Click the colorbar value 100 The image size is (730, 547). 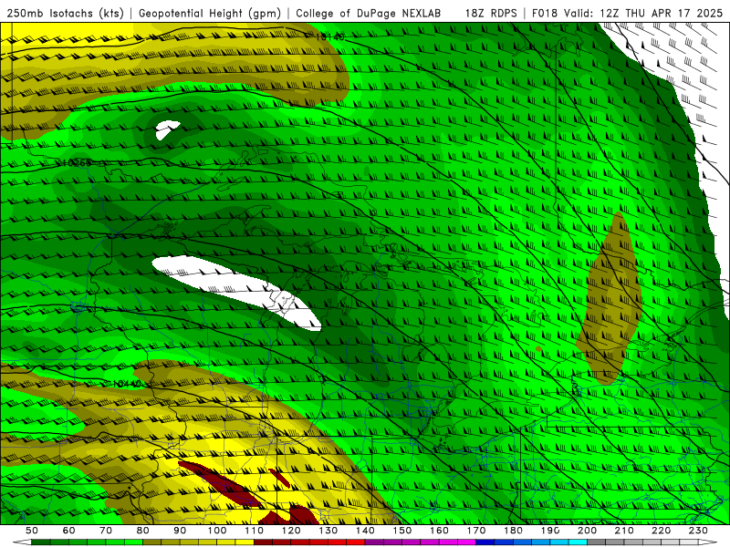tap(217, 531)
